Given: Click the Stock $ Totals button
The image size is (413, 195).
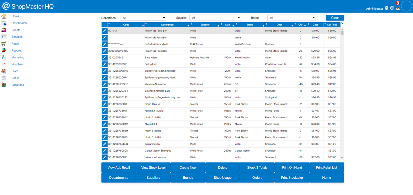Looking at the screenshot, I should pyautogui.click(x=257, y=168).
